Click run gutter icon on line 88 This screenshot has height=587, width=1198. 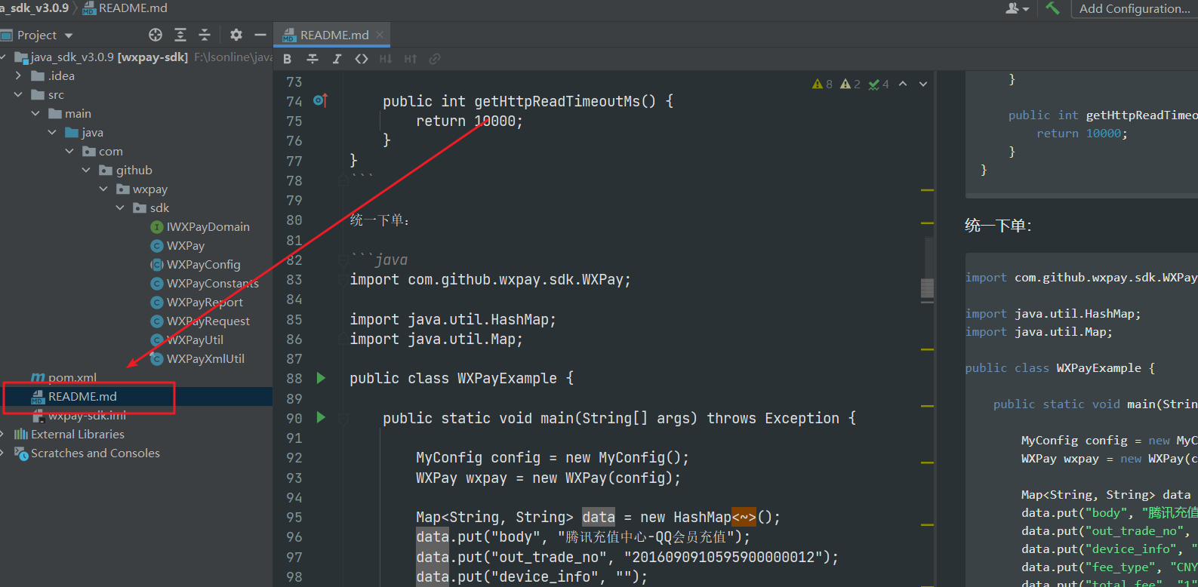(x=321, y=378)
